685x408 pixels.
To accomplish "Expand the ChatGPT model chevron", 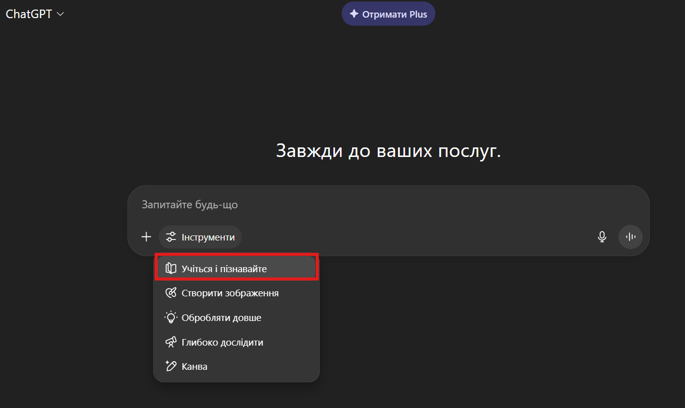I will coord(60,14).
